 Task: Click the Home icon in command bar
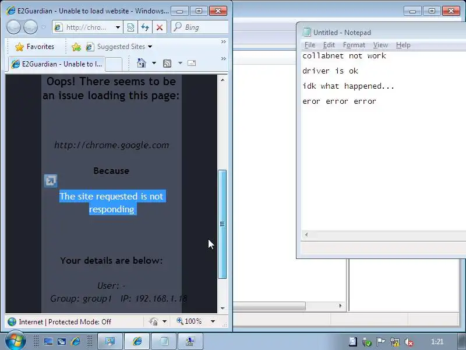coord(142,63)
